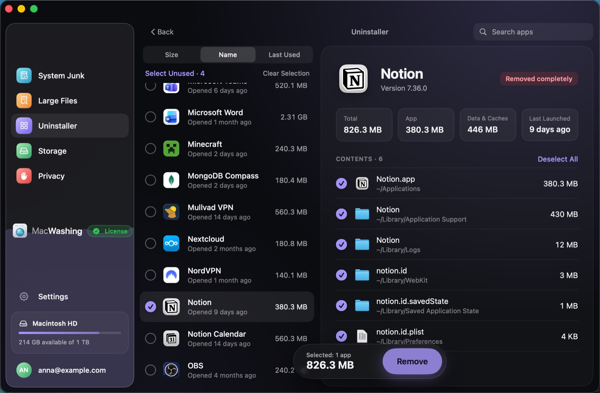Click Select Unused link

click(175, 73)
